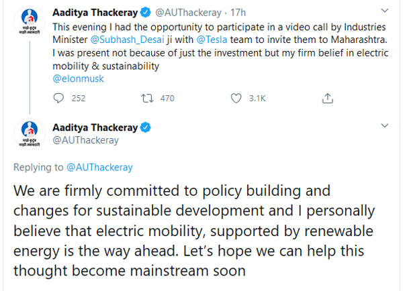Expand the reply tweet's more-options chevron

click(x=384, y=126)
